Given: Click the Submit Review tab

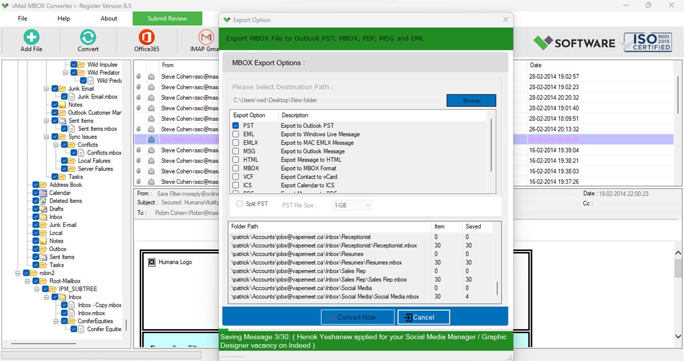Looking at the screenshot, I should (x=167, y=18).
